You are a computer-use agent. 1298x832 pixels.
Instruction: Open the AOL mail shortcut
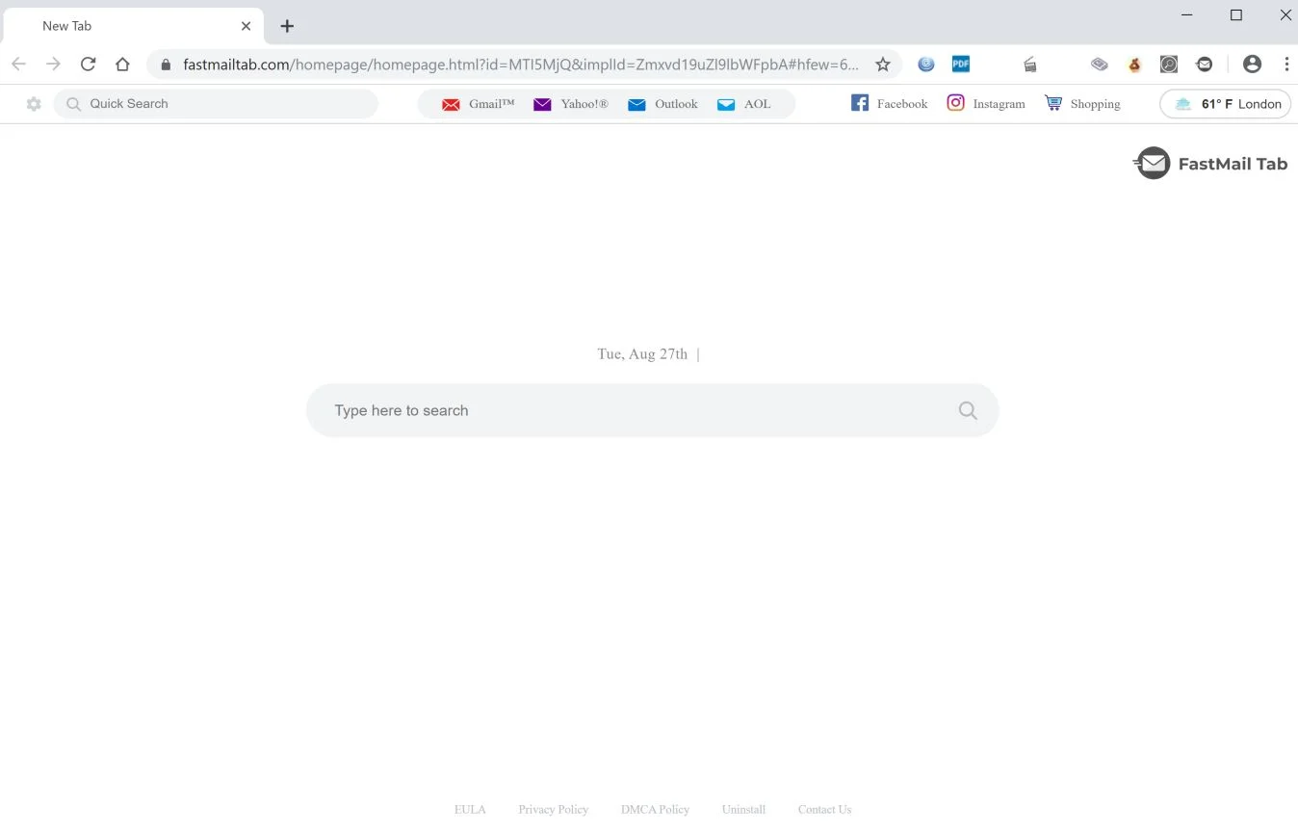tap(744, 104)
